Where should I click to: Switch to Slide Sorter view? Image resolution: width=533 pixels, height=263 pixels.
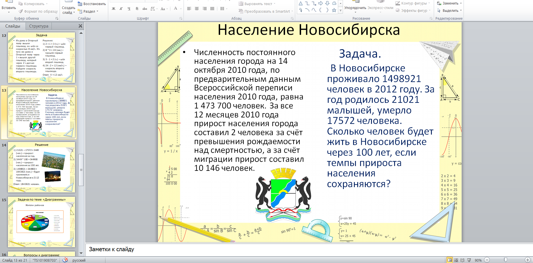coord(456,260)
